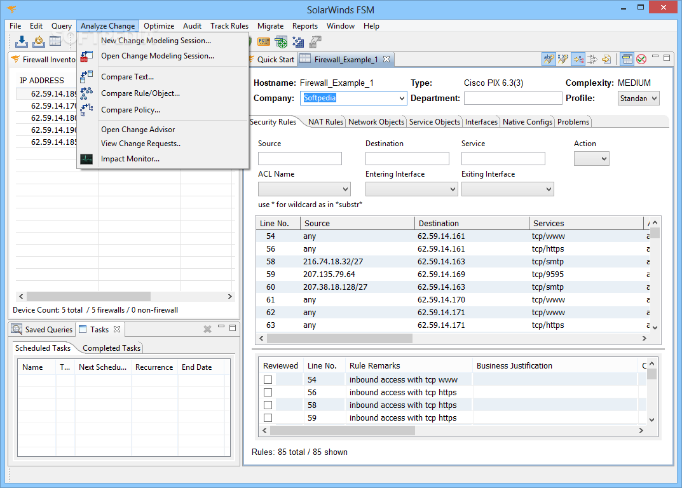682x488 pixels.
Task: Toggle the highlighted table row icon
Action: coord(627,59)
